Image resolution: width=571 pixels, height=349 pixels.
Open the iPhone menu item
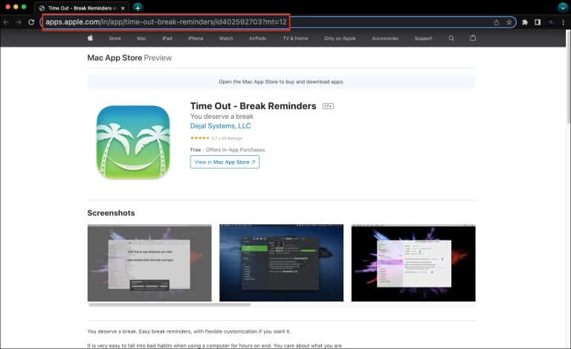click(196, 38)
